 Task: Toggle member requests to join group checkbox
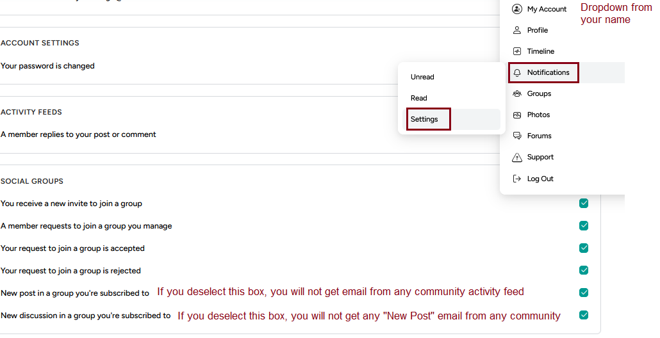[583, 226]
